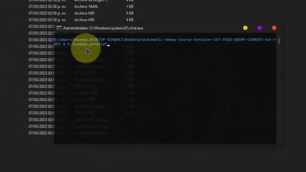Select the '5 KB' size cell in Explorer
The image size is (306, 172).
(x=130, y=13)
